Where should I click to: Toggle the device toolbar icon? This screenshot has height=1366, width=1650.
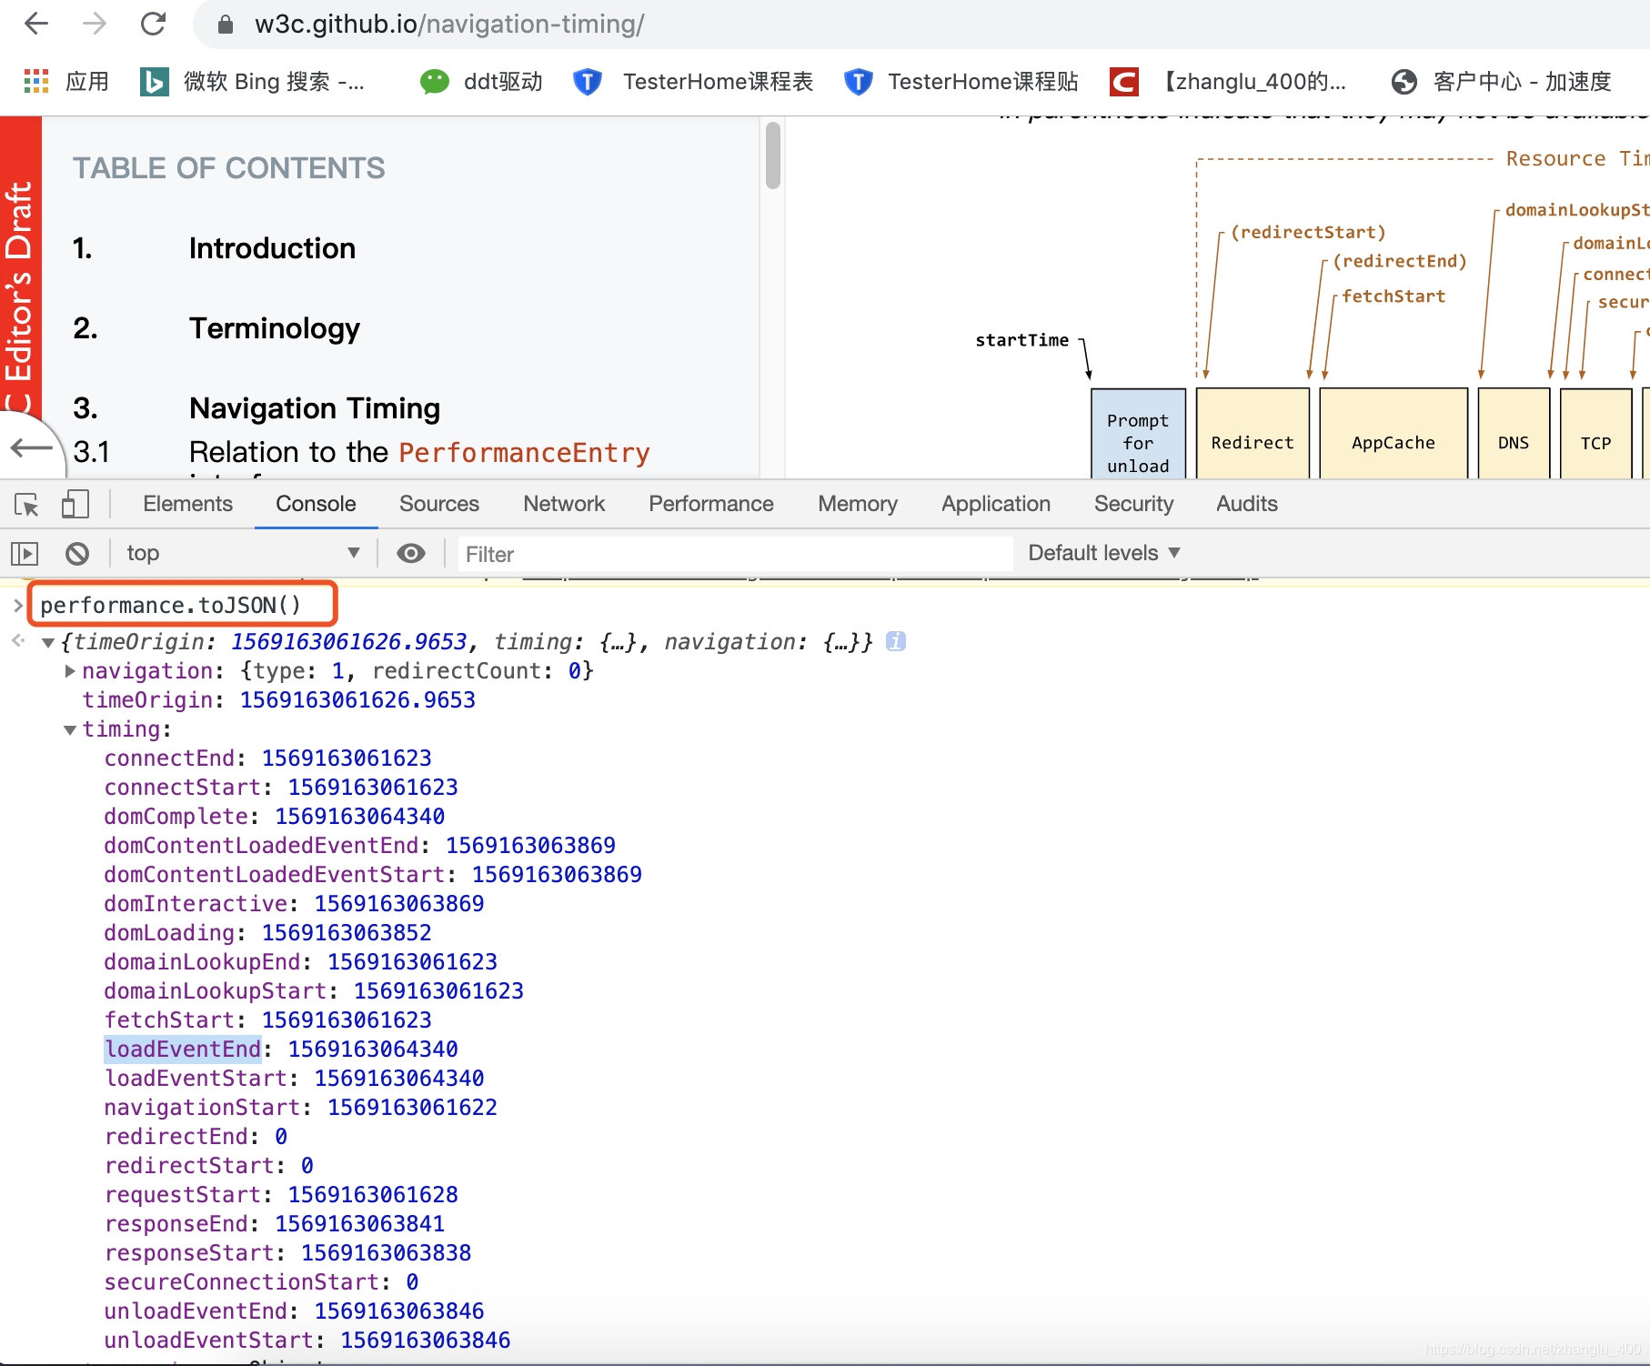coord(75,504)
